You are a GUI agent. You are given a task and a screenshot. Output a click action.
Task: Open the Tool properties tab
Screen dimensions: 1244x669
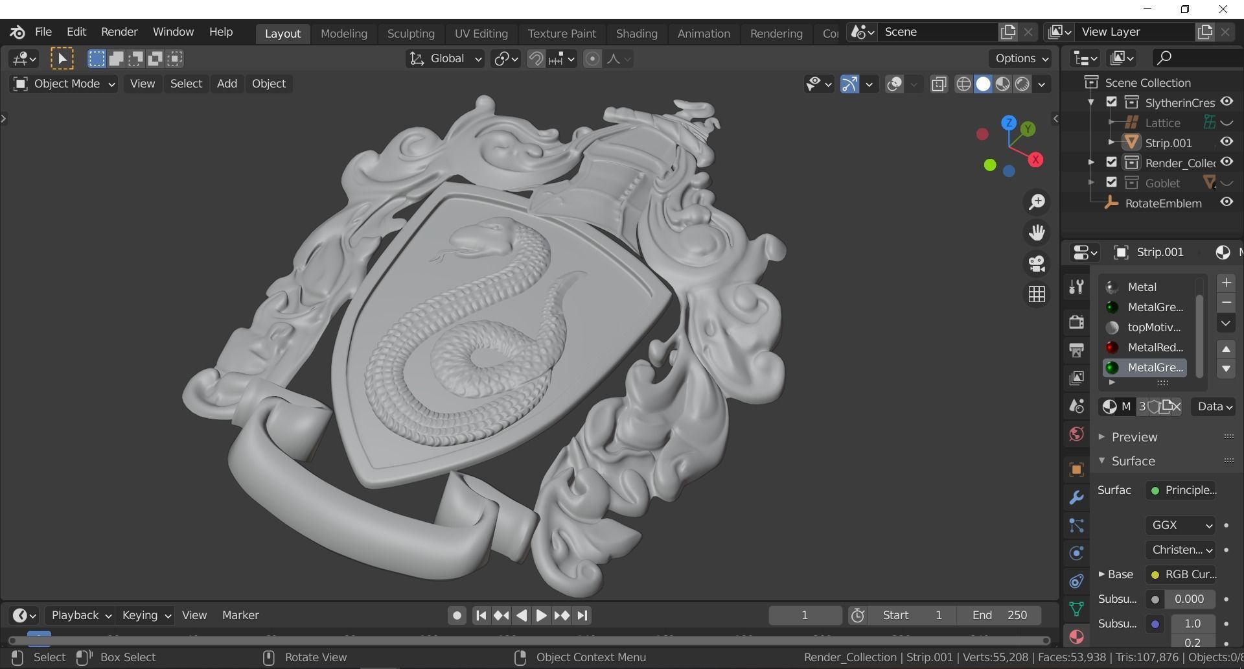pos(1076,287)
